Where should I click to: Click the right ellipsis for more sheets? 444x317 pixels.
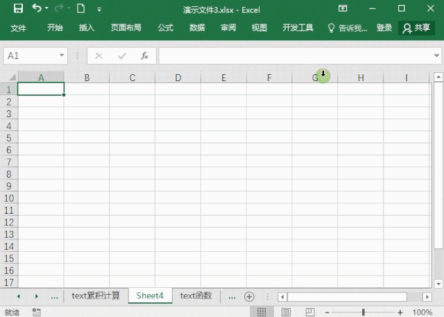[x=232, y=297]
